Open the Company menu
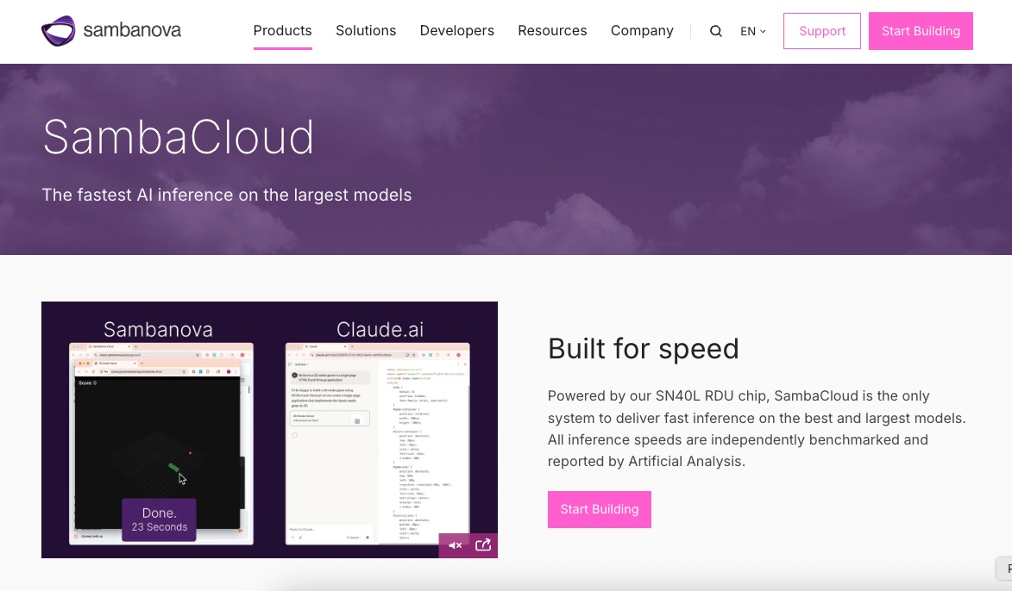This screenshot has height=591, width=1012. click(642, 31)
